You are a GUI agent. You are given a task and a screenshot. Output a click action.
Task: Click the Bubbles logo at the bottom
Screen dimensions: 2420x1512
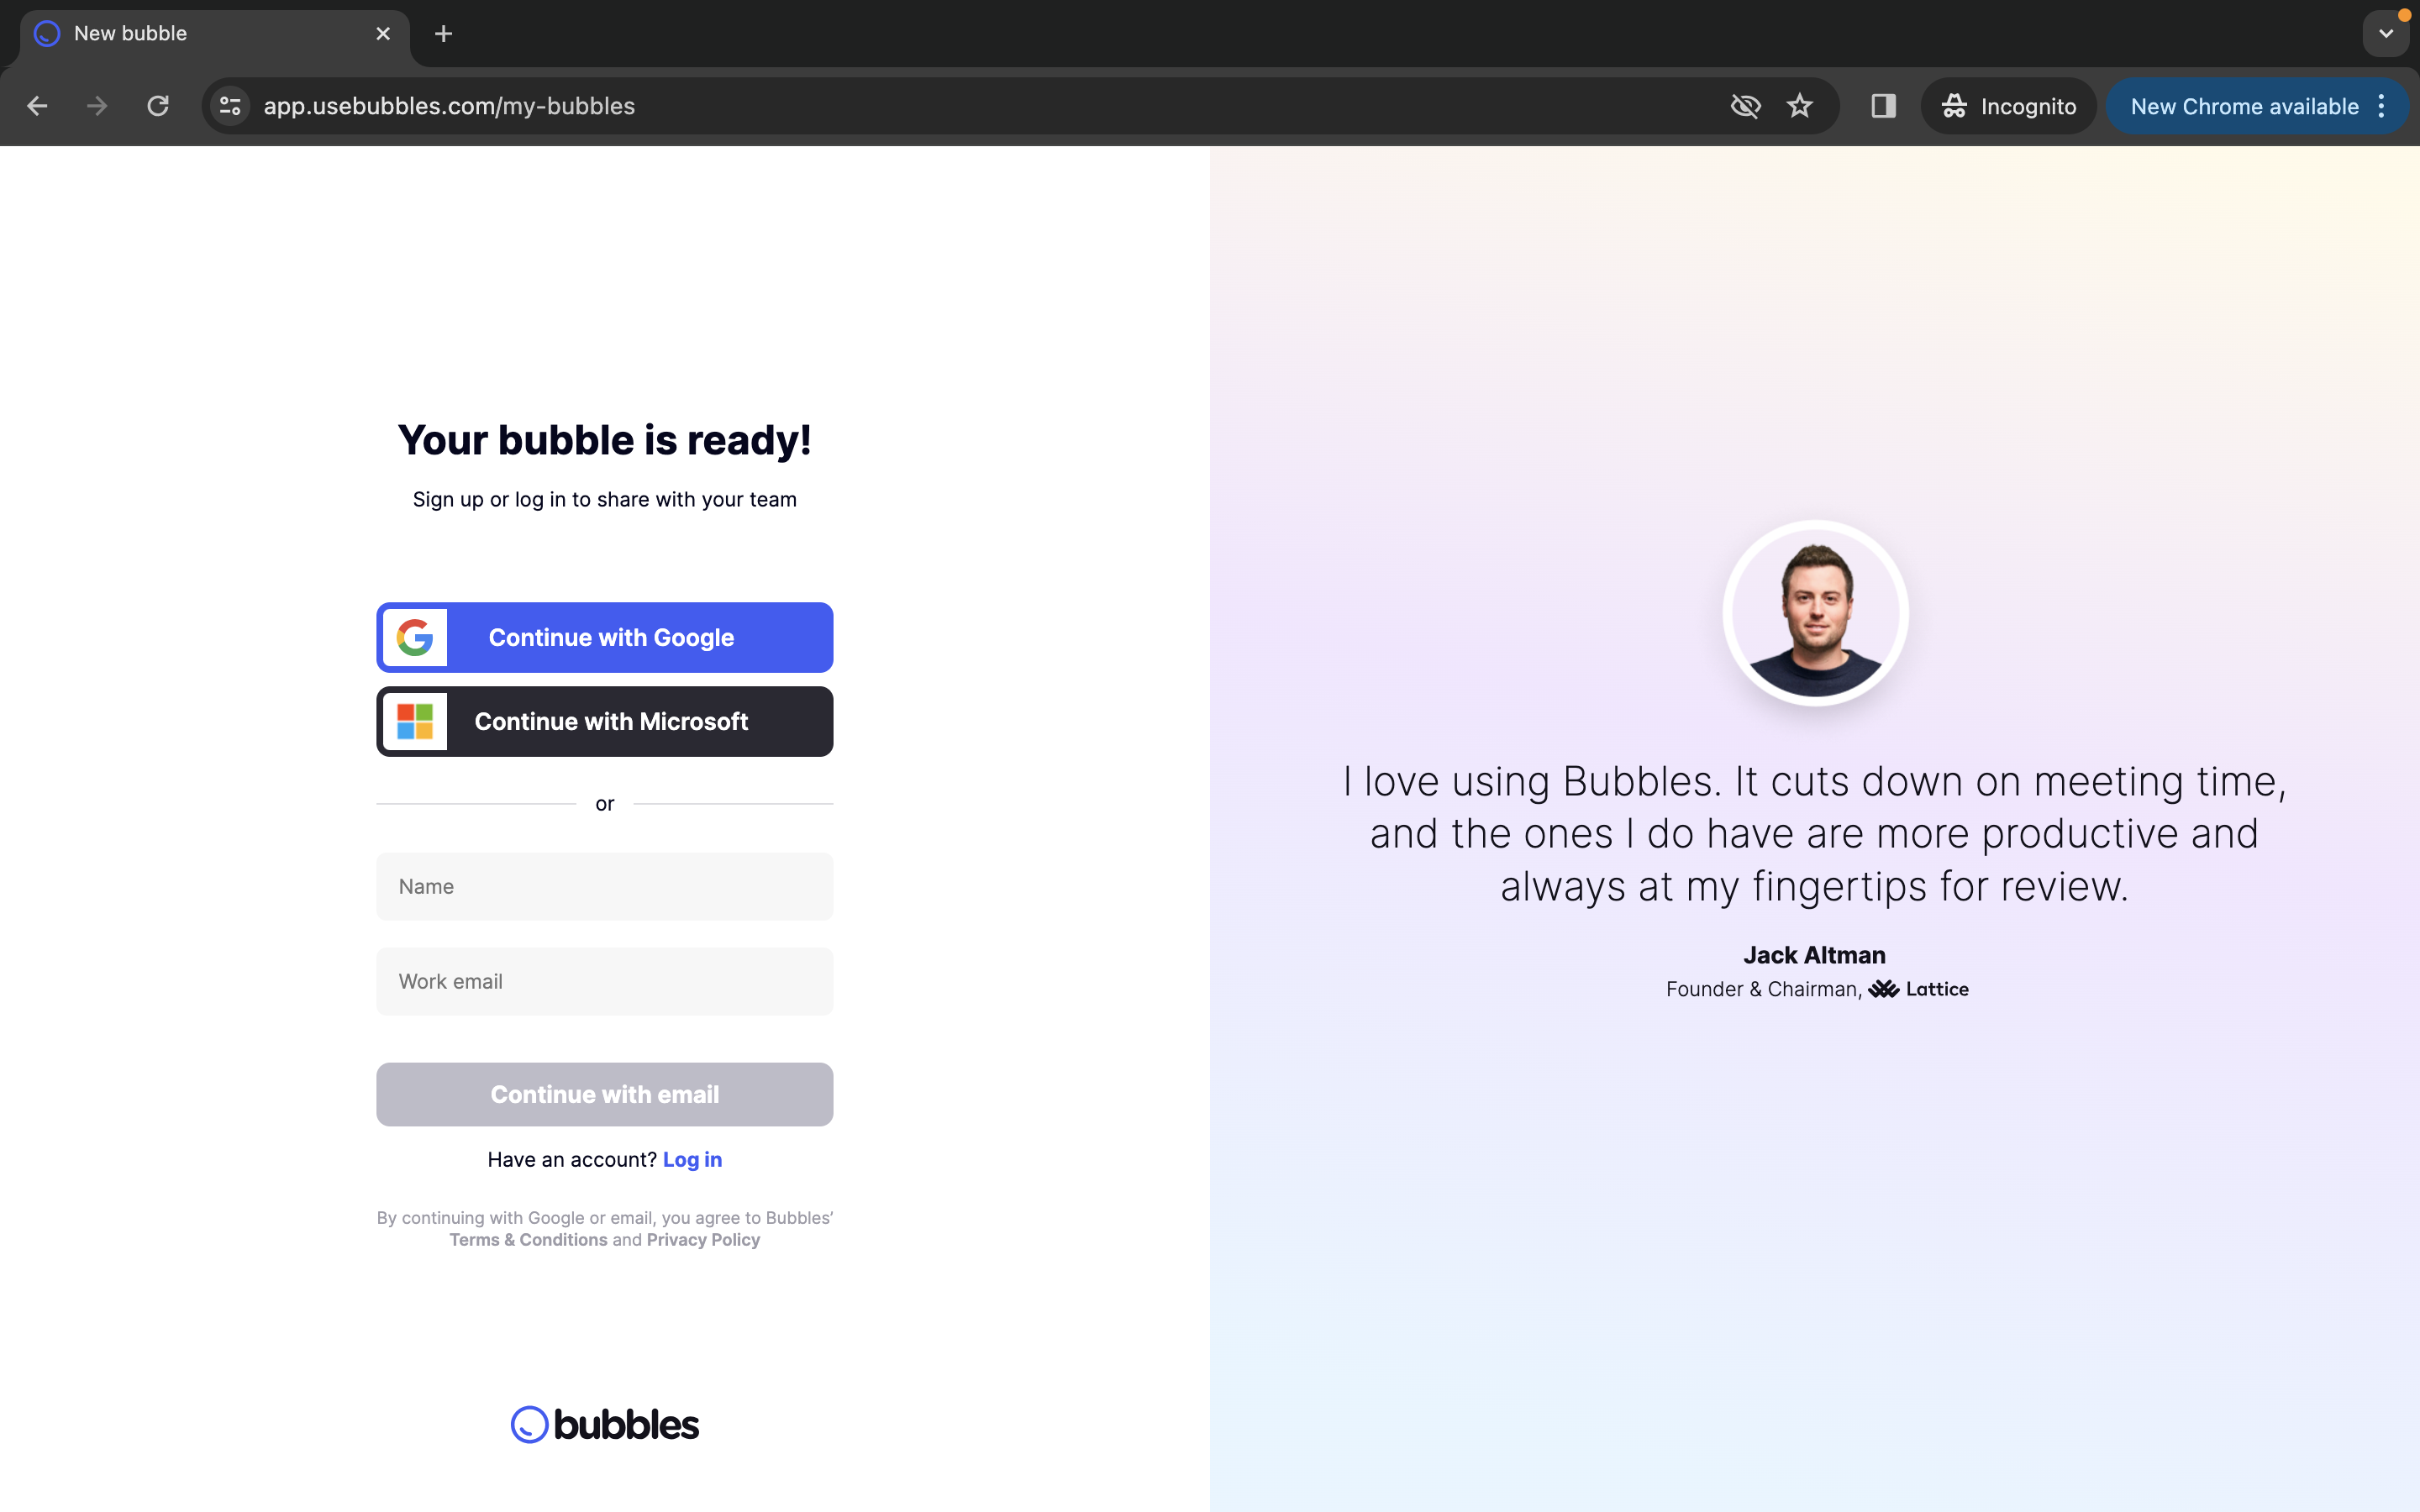(x=604, y=1425)
